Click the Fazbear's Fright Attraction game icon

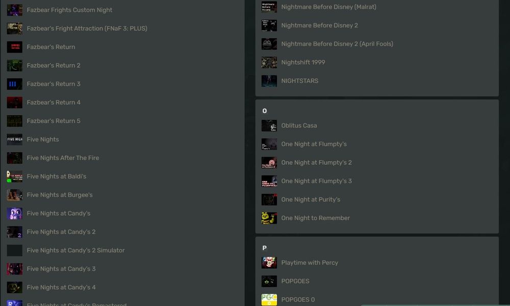(15, 29)
